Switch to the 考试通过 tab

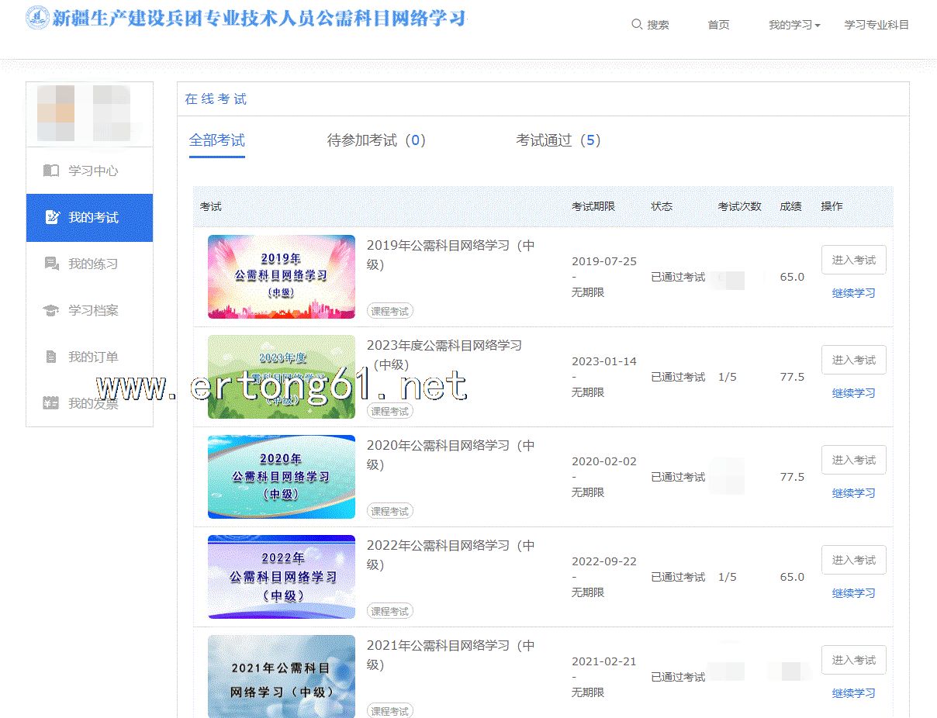coord(558,140)
